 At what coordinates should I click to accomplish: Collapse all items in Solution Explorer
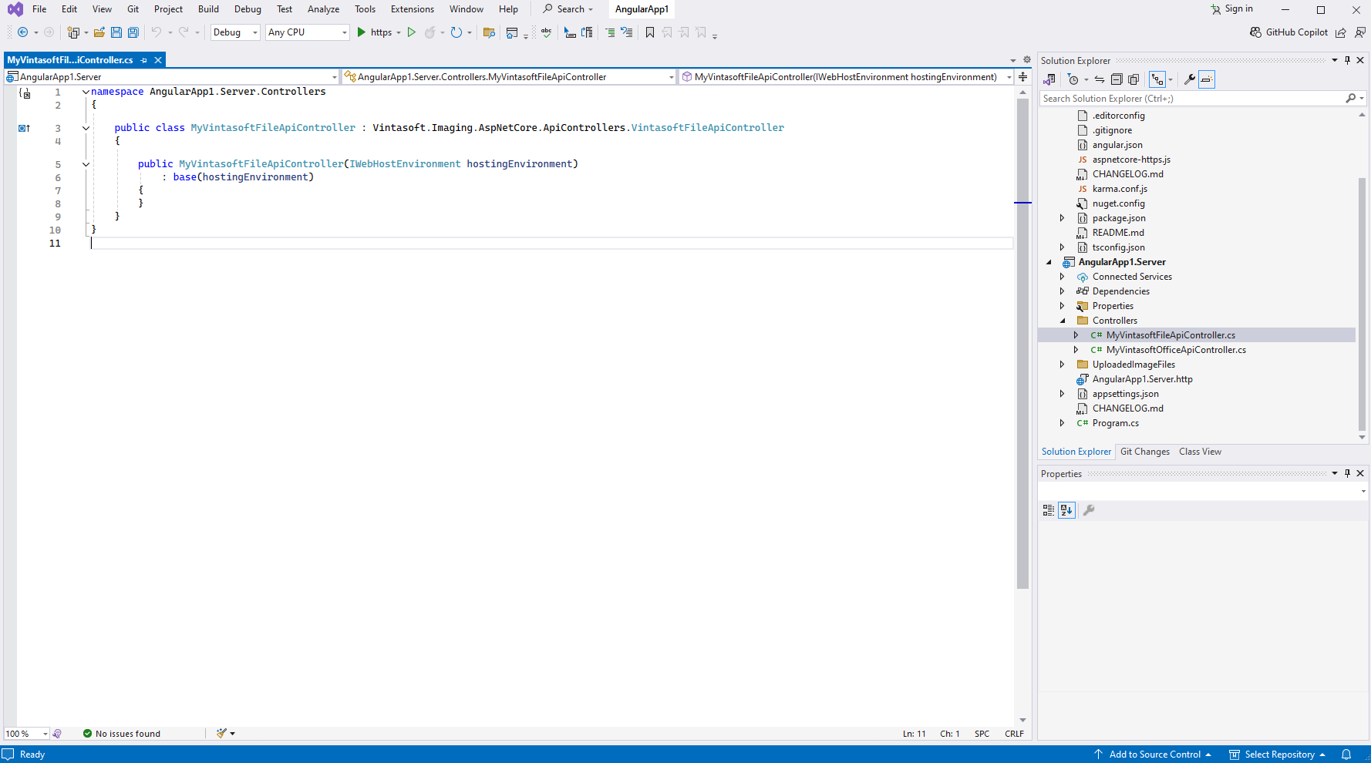(x=1117, y=79)
